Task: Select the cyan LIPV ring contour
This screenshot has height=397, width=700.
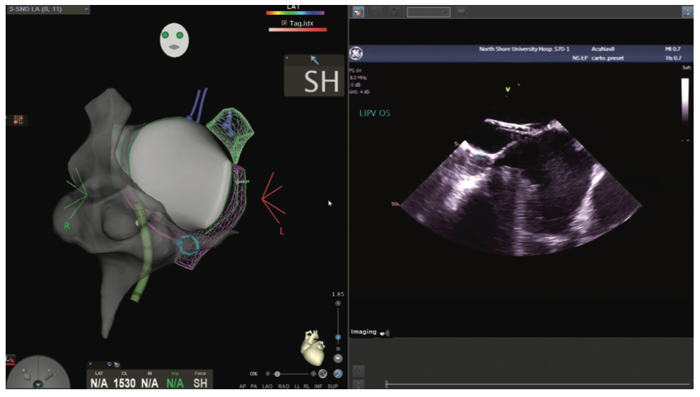Action: (187, 244)
